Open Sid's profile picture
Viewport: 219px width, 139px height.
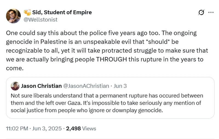tap(13, 16)
